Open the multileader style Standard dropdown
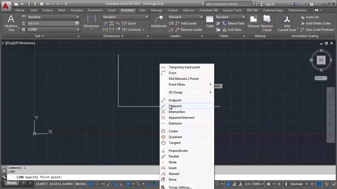Screen dimensions: 337x189 coord(186,17)
